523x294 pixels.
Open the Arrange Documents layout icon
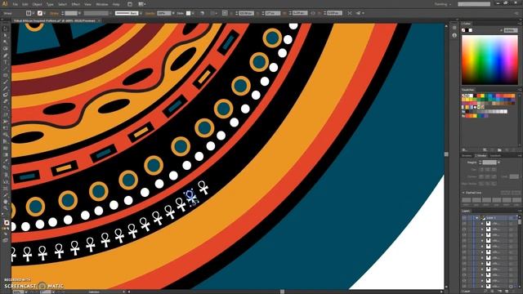[141, 4]
